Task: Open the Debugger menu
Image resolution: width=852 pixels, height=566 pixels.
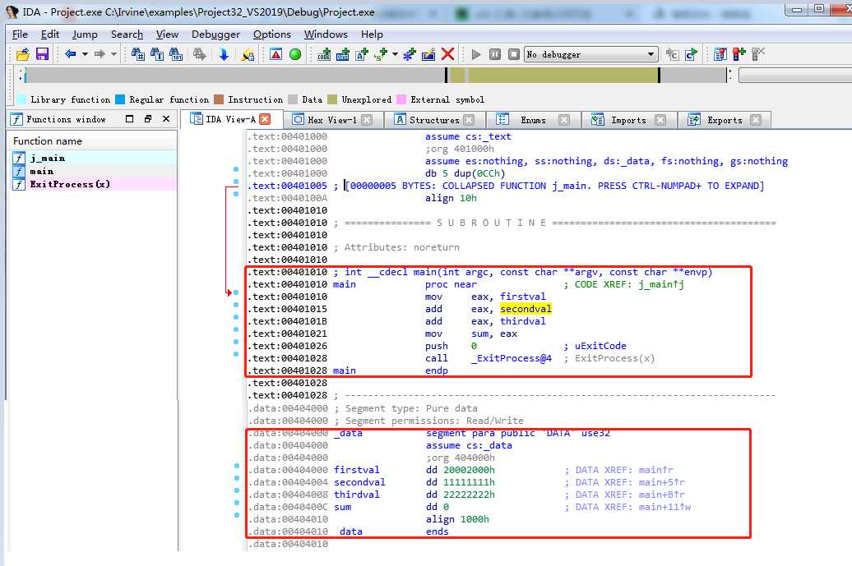Action: [x=215, y=35]
